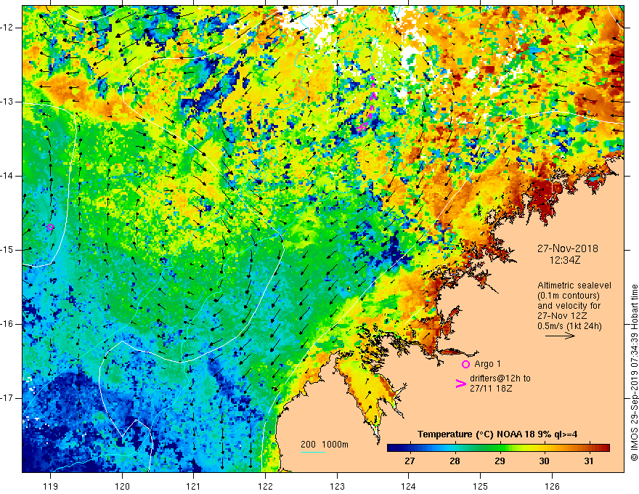Click the '0.5m/s (1kt 24h)' text
This screenshot has width=639, height=494.
(x=569, y=325)
